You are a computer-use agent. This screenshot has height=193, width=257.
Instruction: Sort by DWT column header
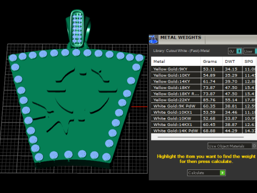(x=232, y=61)
